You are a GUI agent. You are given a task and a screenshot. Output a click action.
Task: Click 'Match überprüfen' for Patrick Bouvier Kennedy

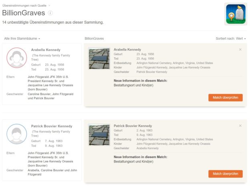point(225,173)
